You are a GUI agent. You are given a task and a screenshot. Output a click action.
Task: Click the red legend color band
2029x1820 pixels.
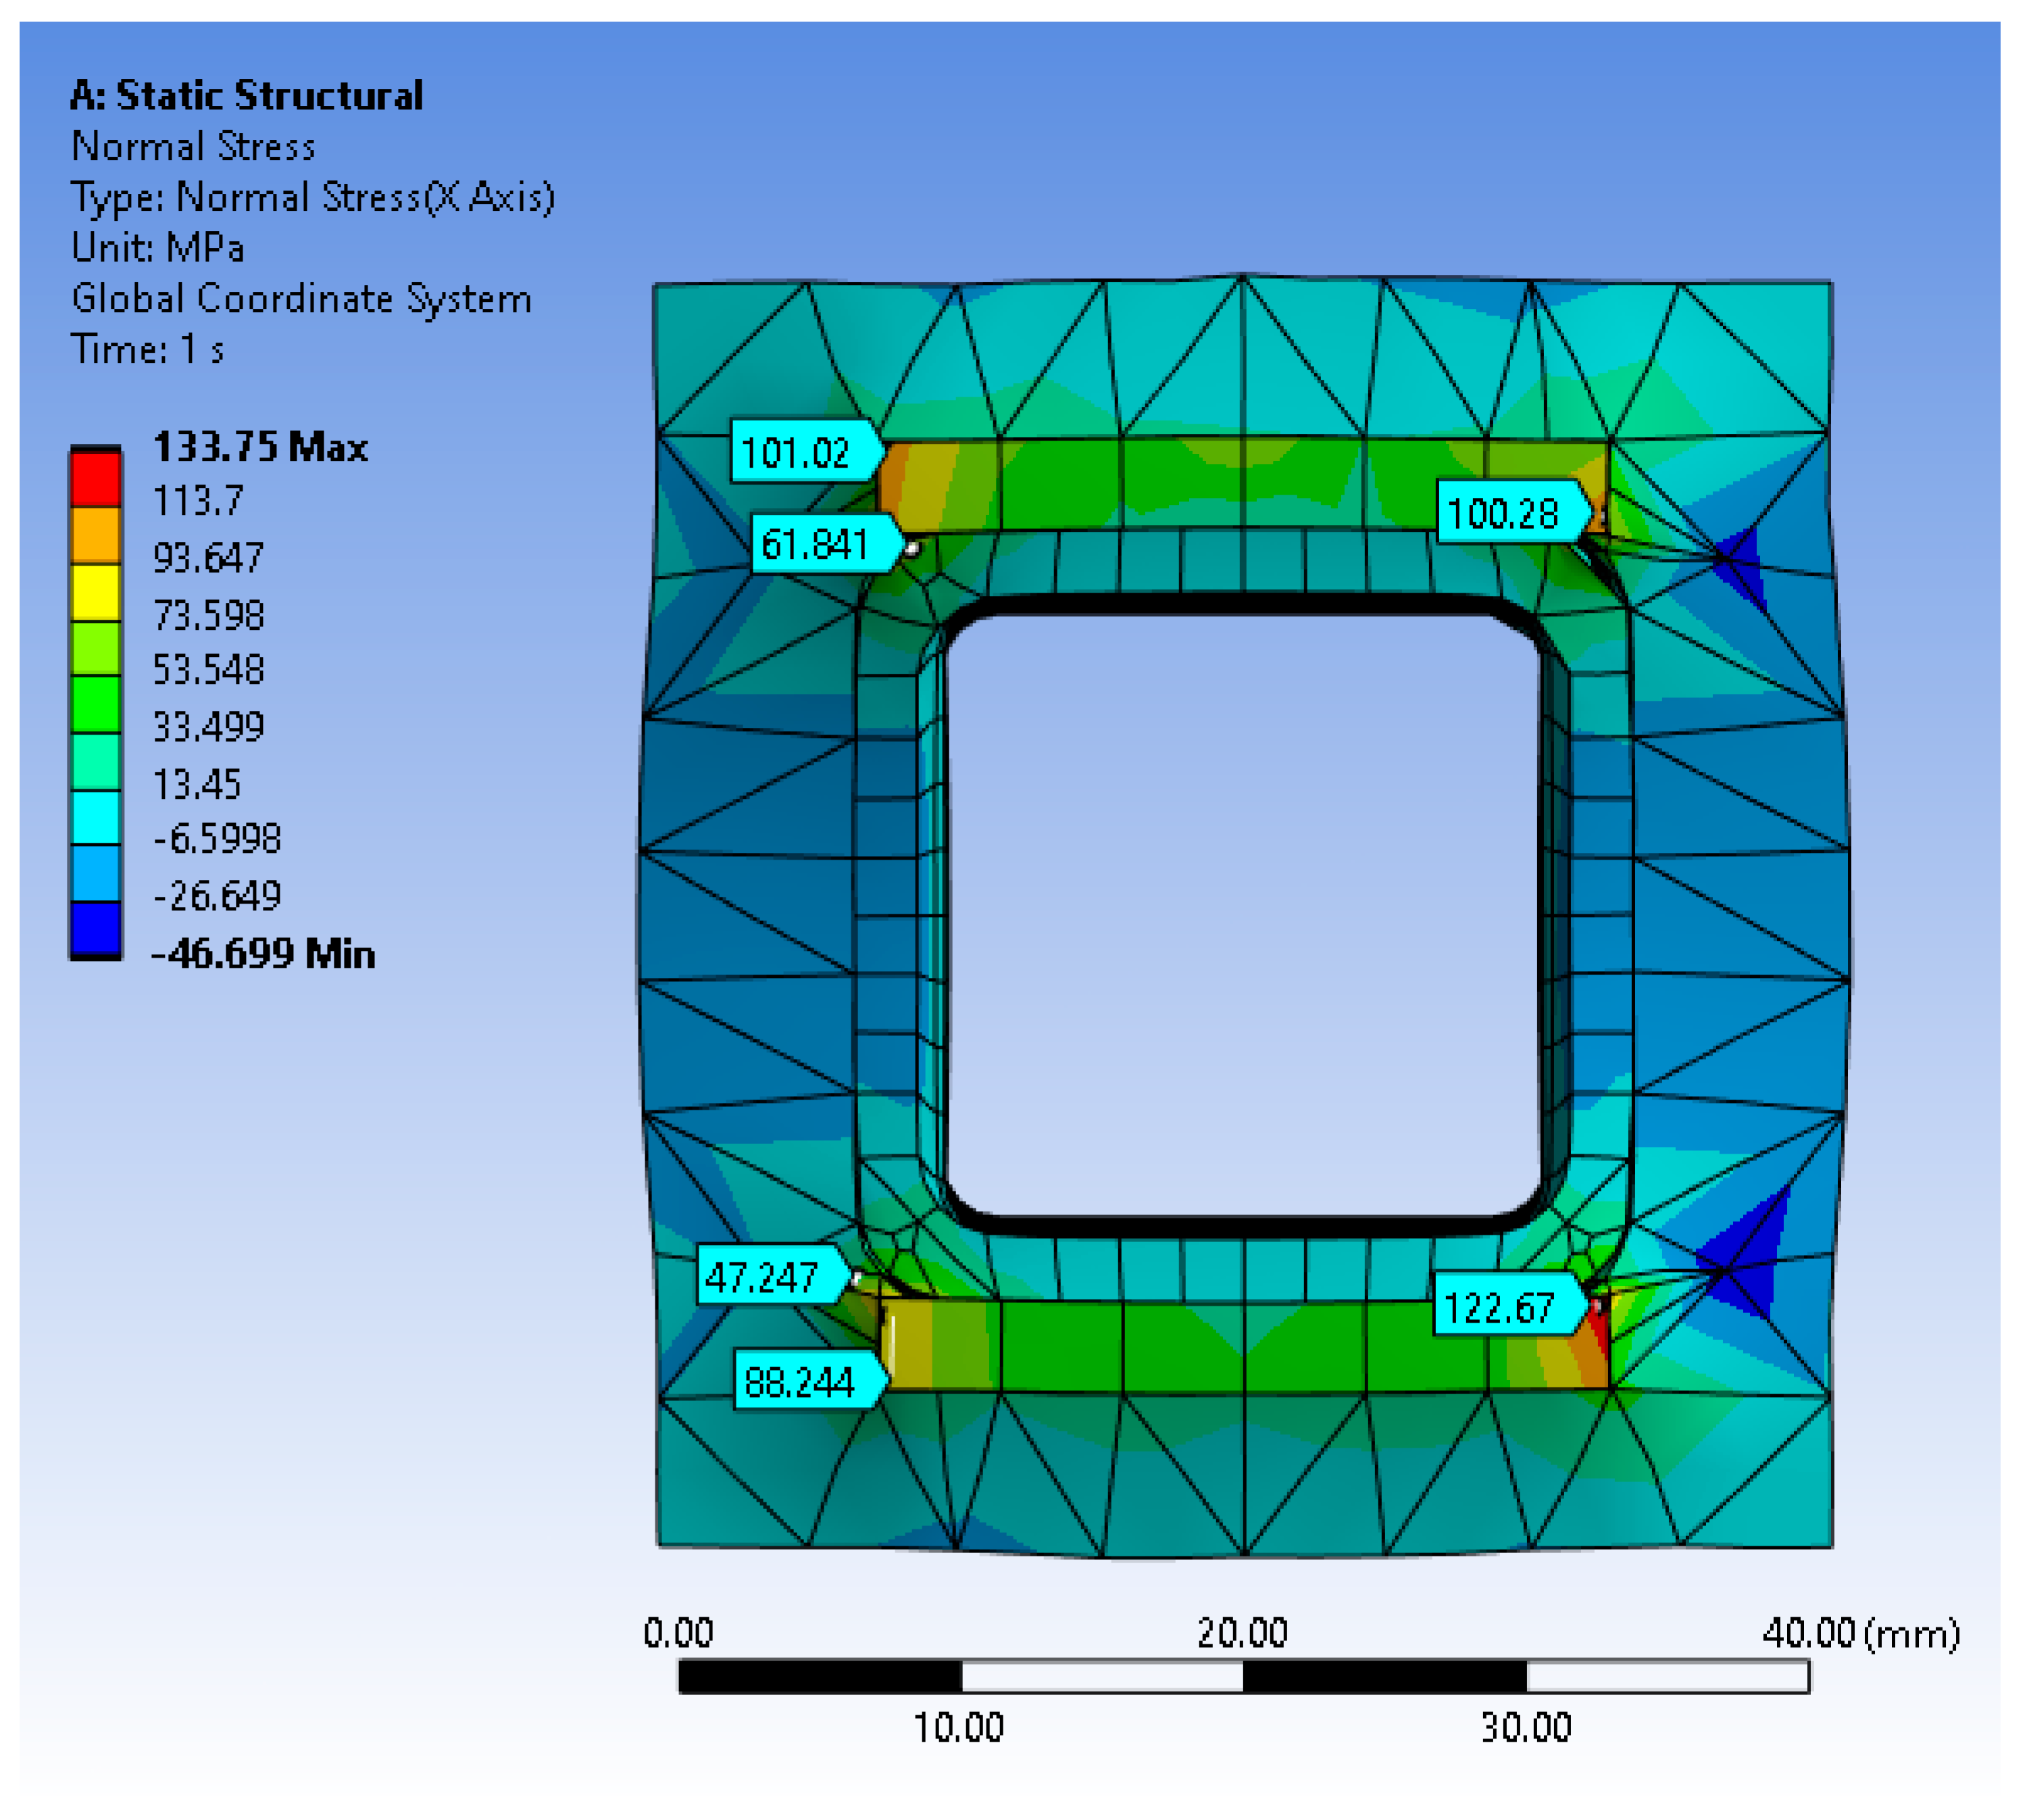click(96, 478)
